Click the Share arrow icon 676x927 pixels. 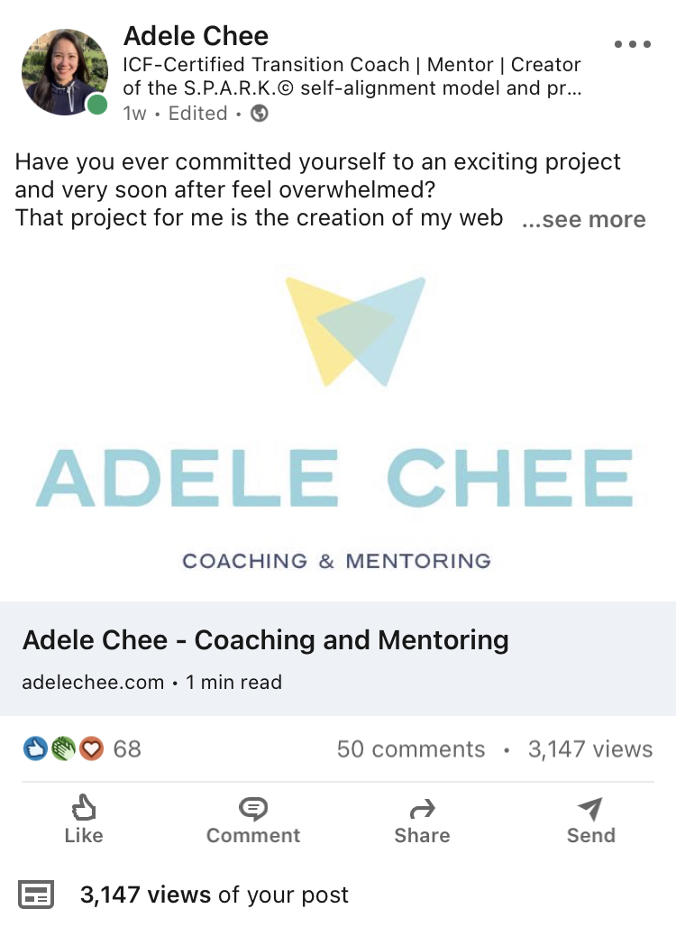tap(423, 809)
